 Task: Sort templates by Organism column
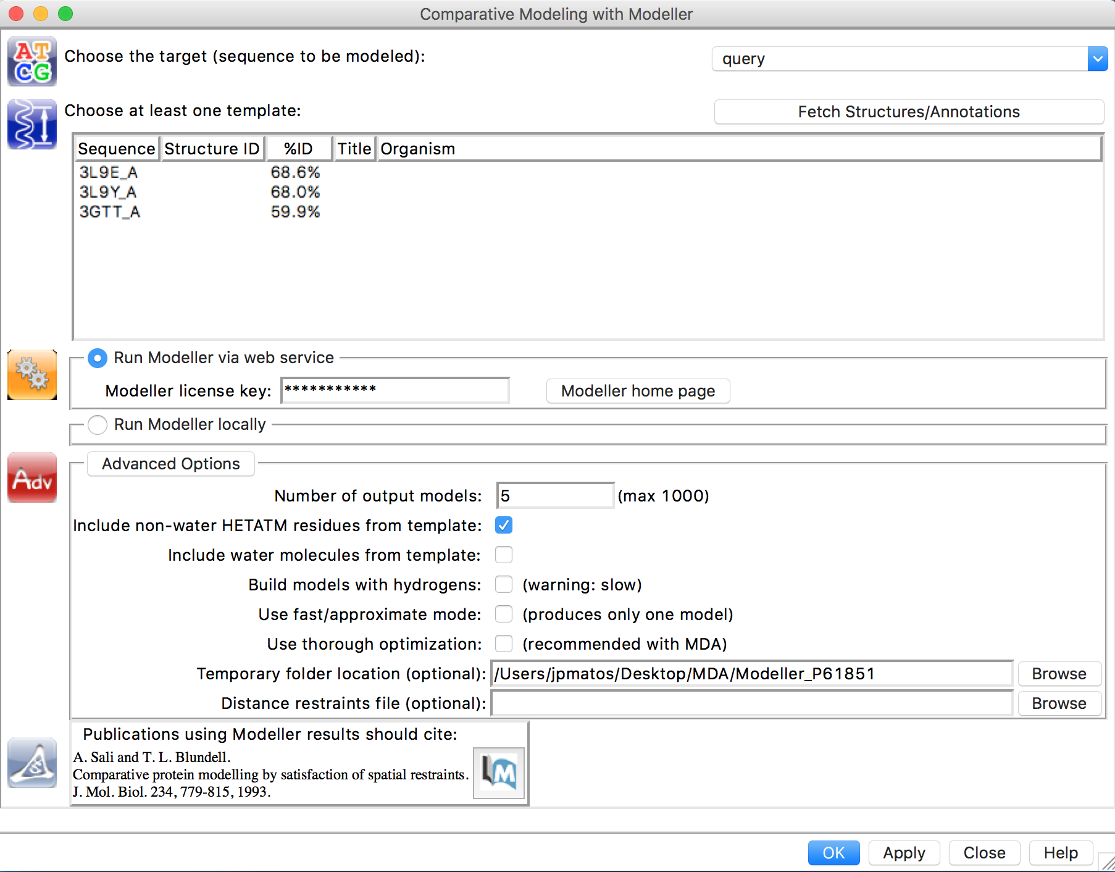point(740,149)
